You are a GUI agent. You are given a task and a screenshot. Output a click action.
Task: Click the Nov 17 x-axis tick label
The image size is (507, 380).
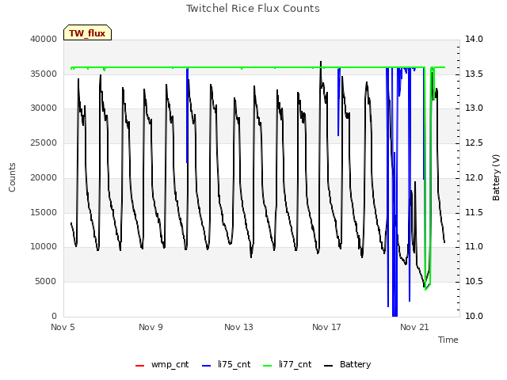pos(326,327)
